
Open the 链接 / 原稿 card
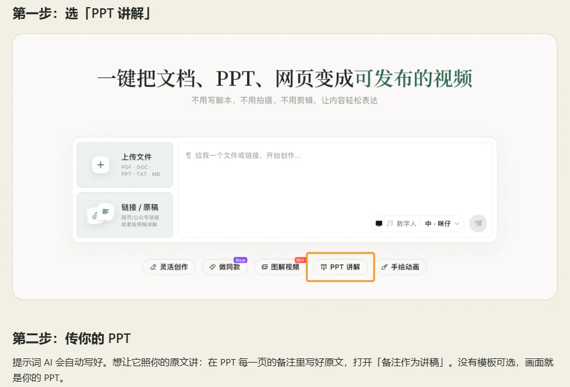pos(125,215)
